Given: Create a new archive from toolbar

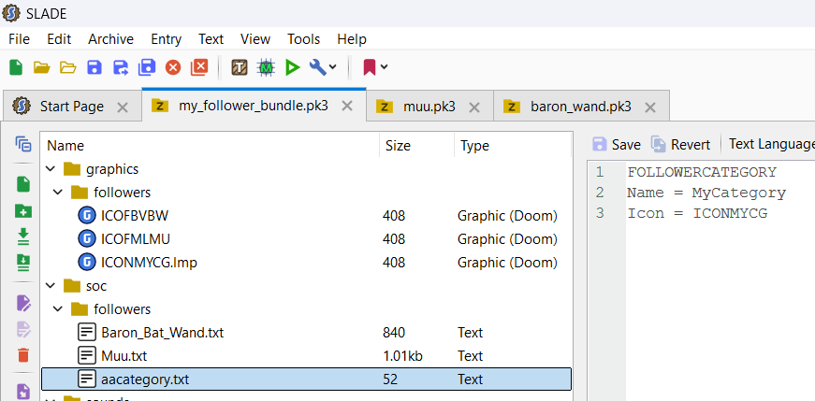Looking at the screenshot, I should pyautogui.click(x=16, y=67).
